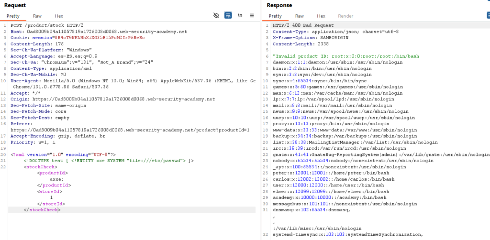The width and height of the screenshot is (490, 240).
Task: Click the daemon:x:1:1 passwd entry
Action: [338, 63]
